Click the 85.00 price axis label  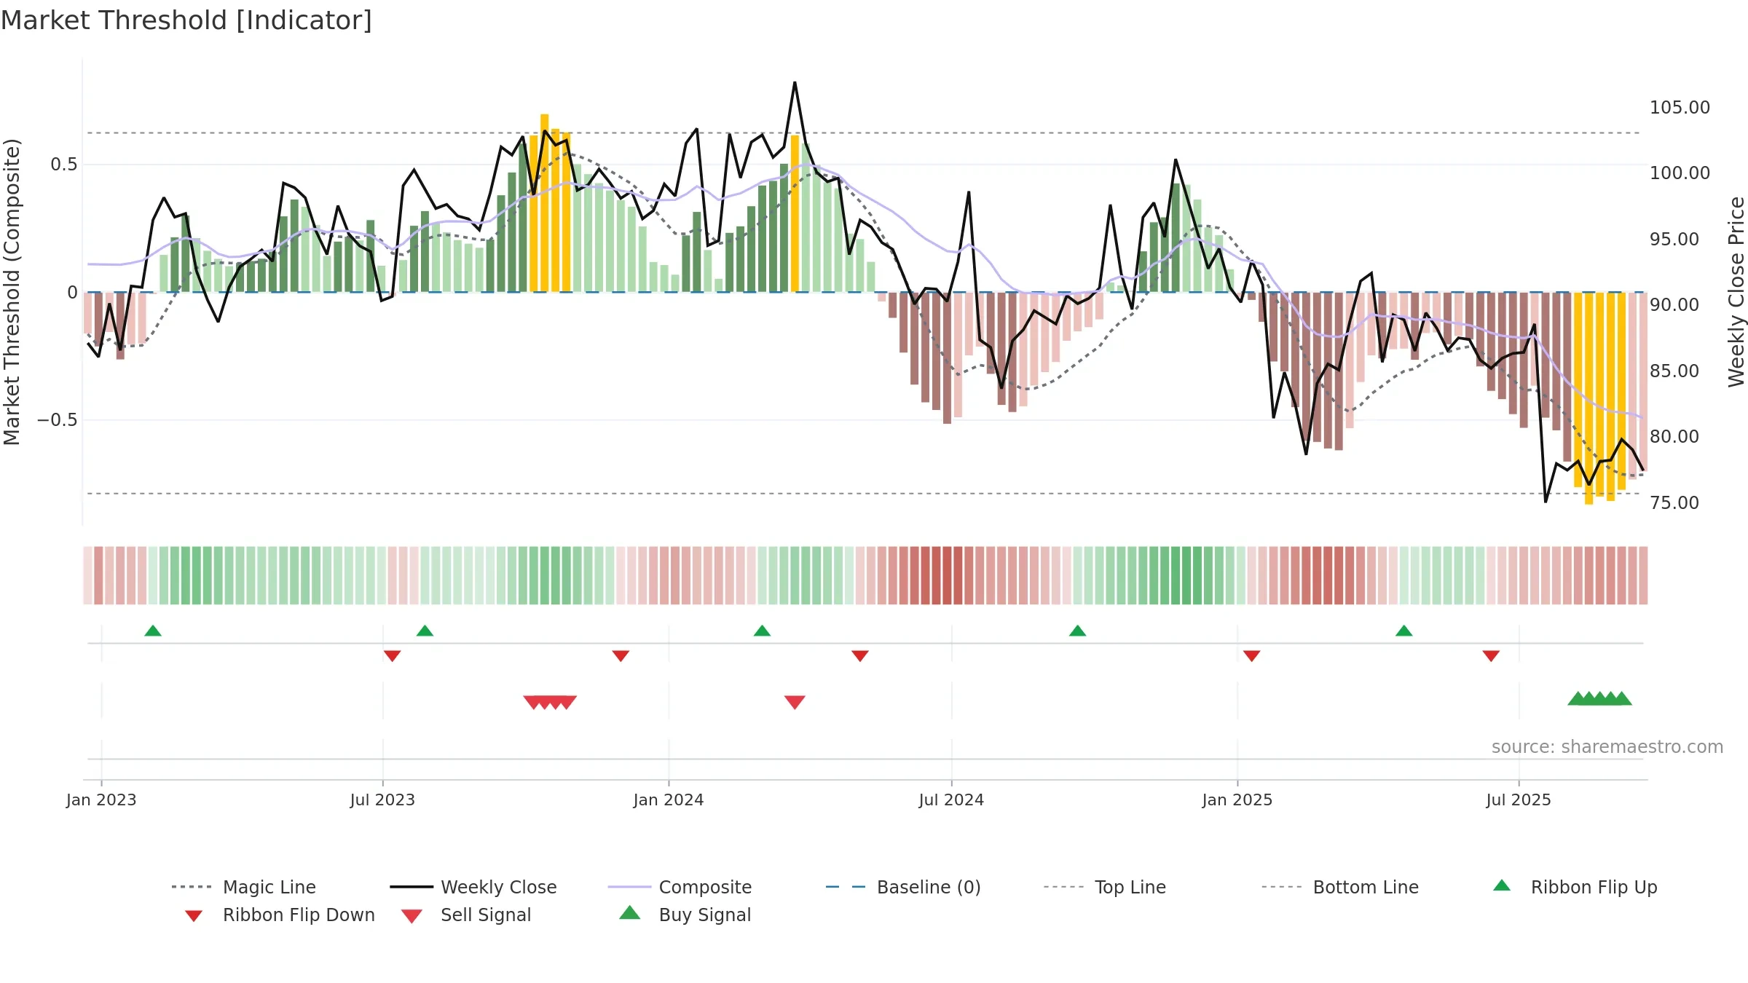pyautogui.click(x=1674, y=371)
